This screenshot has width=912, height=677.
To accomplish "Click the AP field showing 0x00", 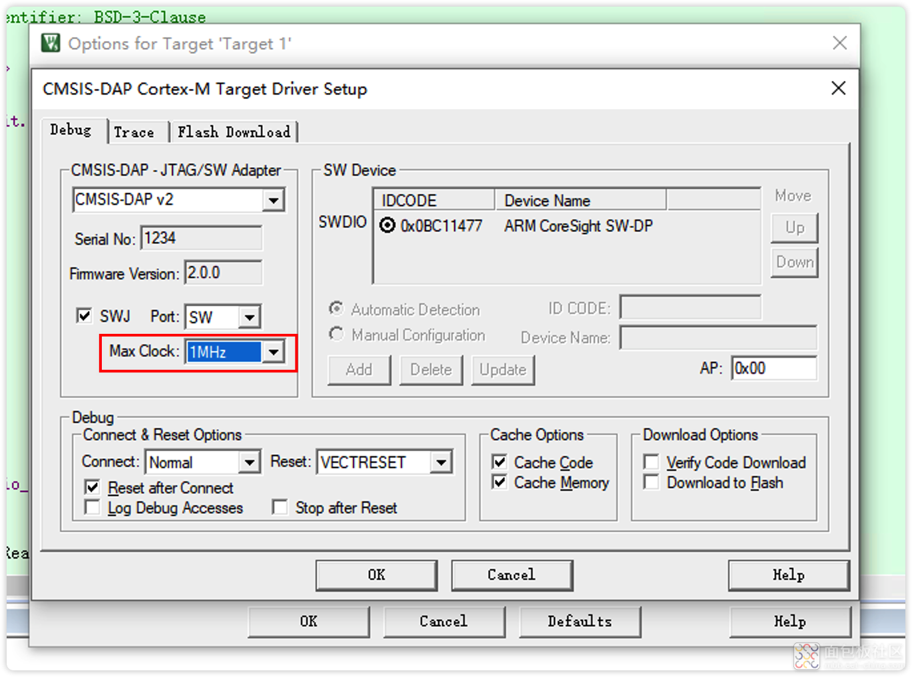I will click(x=774, y=368).
